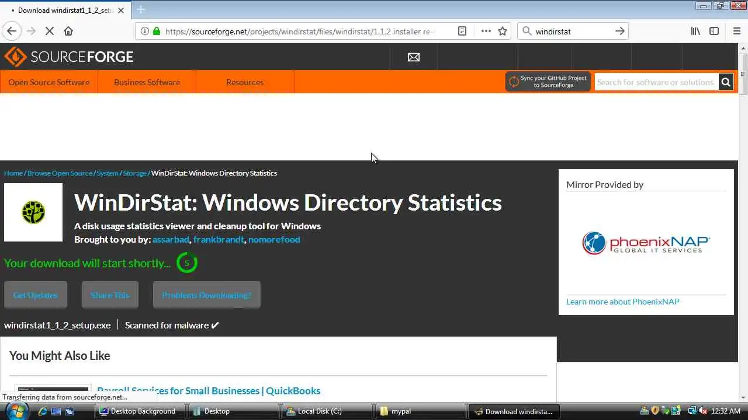The height and width of the screenshot is (420, 748).
Task: Open the Library icon
Action: coord(695,32)
